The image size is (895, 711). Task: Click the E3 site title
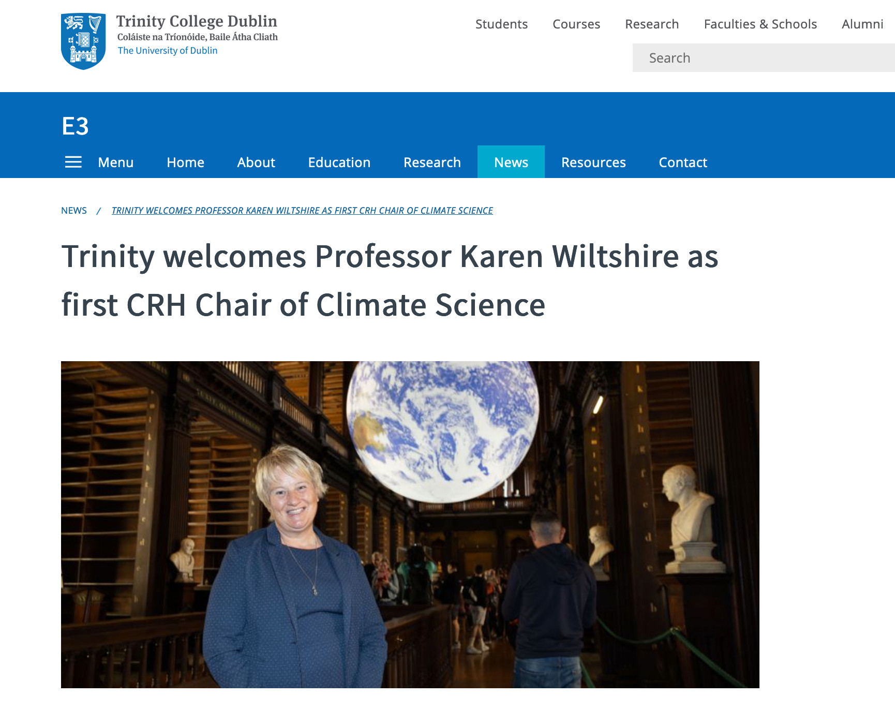(76, 126)
